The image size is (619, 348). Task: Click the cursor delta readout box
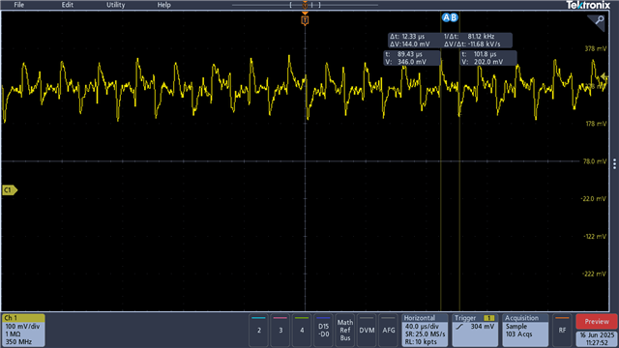point(450,41)
